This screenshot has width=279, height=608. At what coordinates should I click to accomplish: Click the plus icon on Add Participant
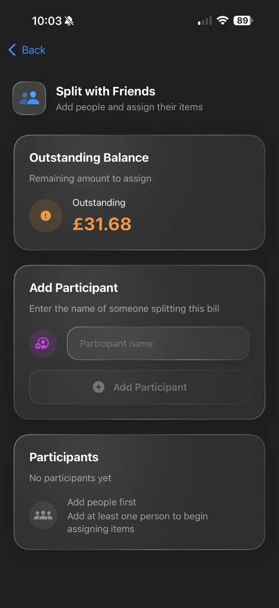tap(98, 387)
